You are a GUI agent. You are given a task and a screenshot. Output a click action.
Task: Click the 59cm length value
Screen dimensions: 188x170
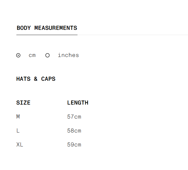tap(74, 145)
